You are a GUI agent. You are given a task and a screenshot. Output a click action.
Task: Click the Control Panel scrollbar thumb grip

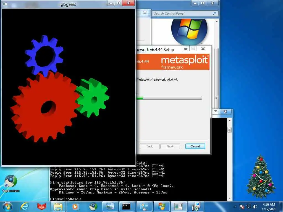(x=217, y=97)
